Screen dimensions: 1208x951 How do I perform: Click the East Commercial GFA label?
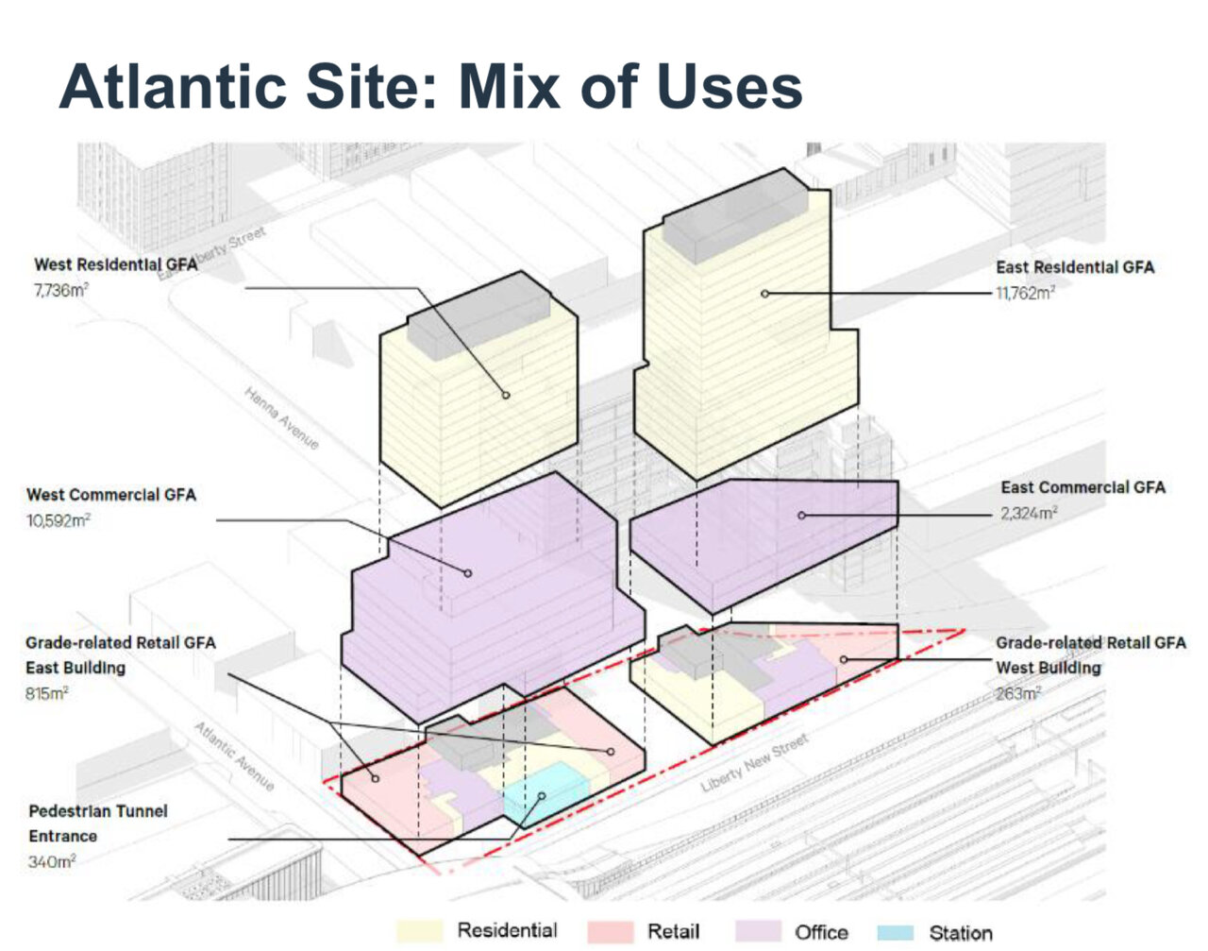(1082, 487)
